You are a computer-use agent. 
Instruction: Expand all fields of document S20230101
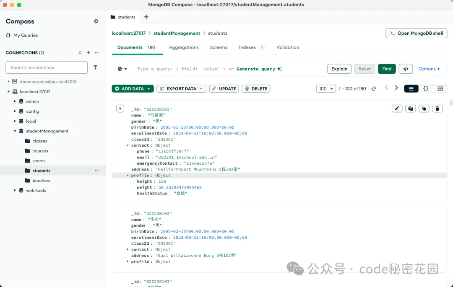click(120, 109)
